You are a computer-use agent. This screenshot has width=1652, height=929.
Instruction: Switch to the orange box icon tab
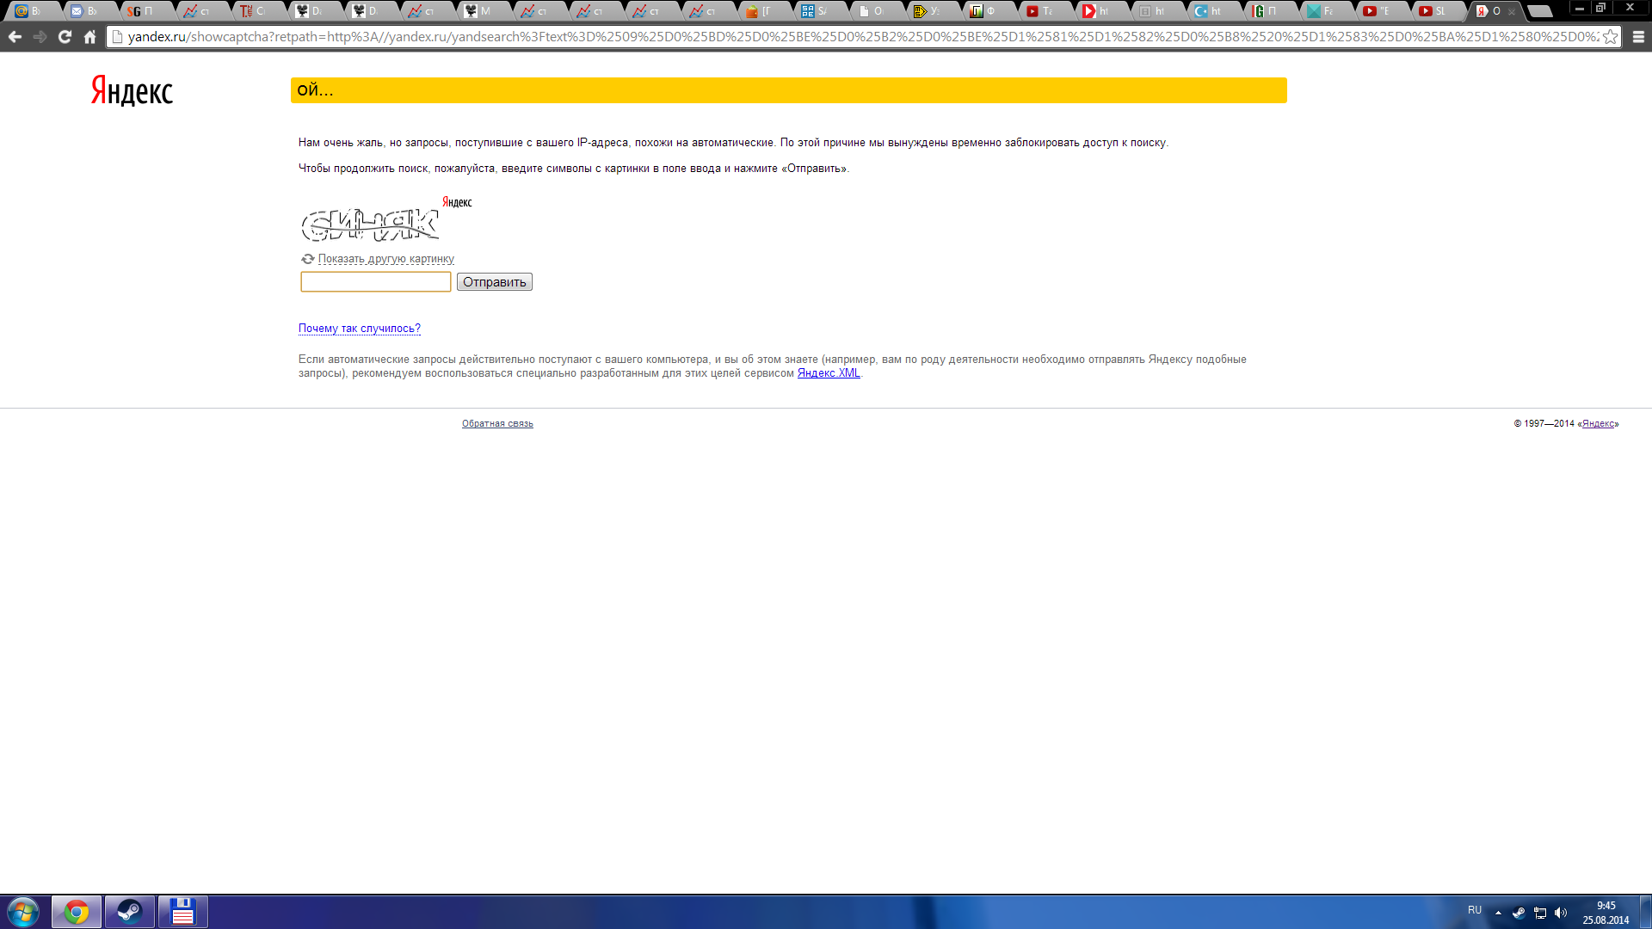tap(760, 11)
